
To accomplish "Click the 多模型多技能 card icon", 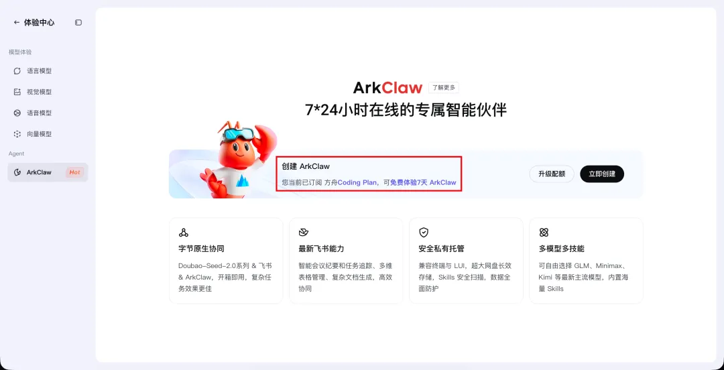I will [544, 233].
